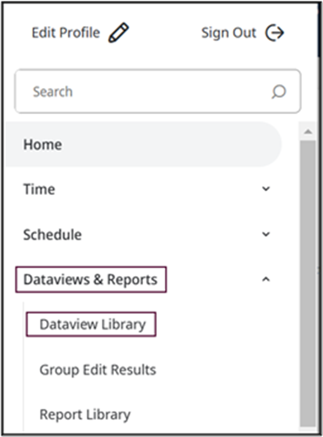Click the Sign Out arrow icon
The width and height of the screenshot is (323, 437).
click(275, 33)
